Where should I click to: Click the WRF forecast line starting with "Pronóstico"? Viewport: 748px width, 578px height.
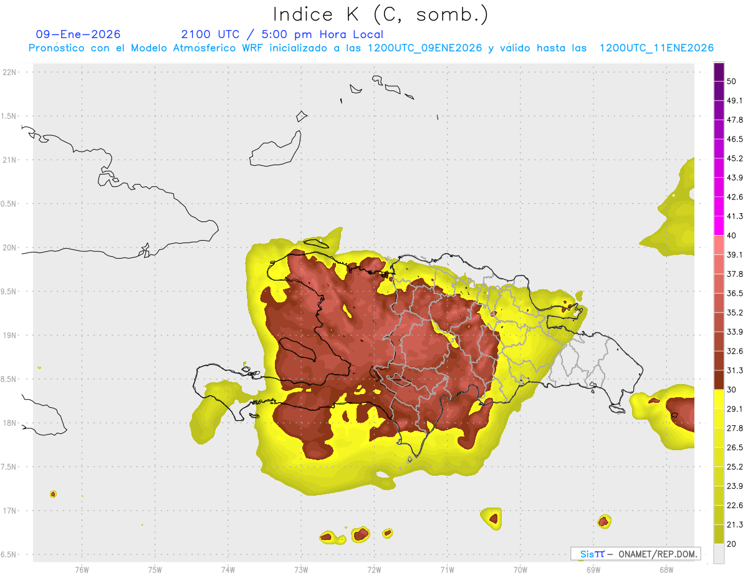coord(371,48)
